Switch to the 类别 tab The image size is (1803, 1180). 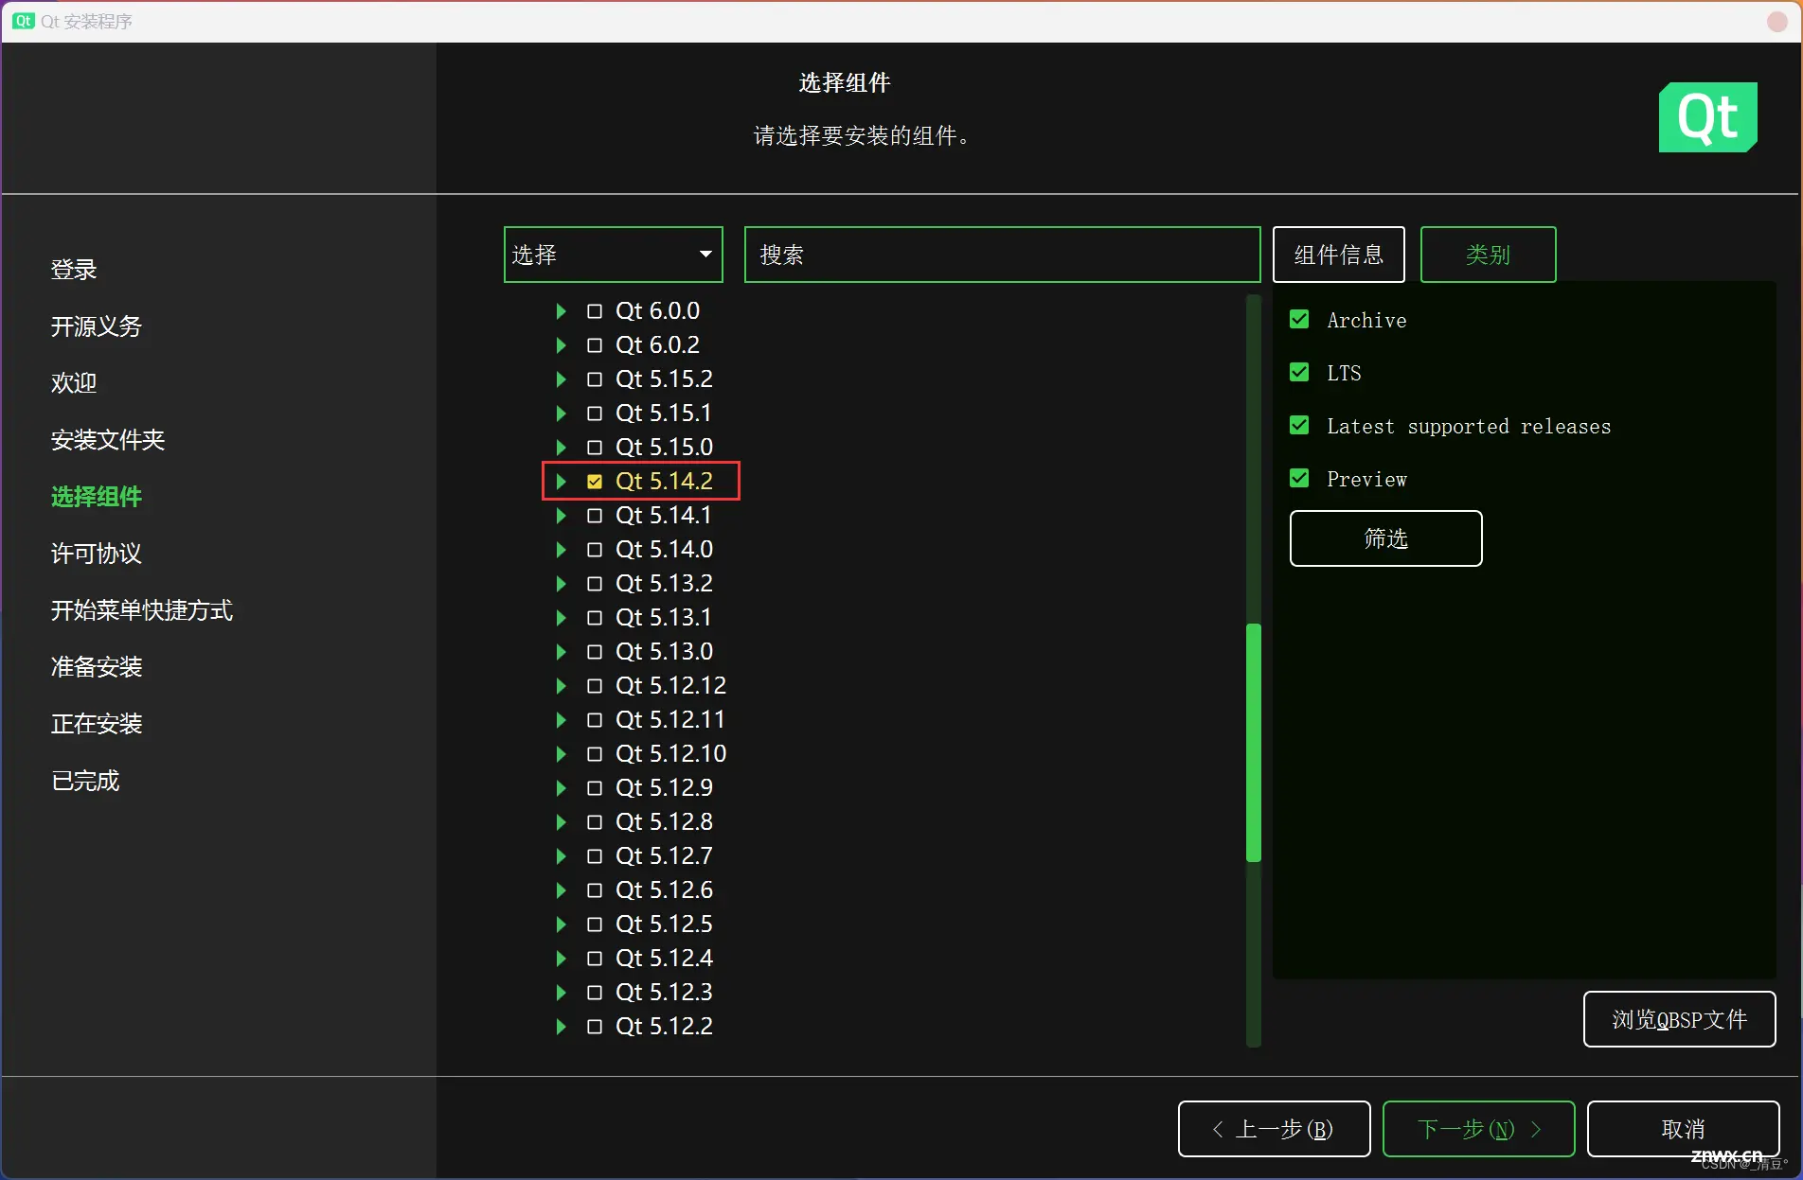pos(1488,255)
